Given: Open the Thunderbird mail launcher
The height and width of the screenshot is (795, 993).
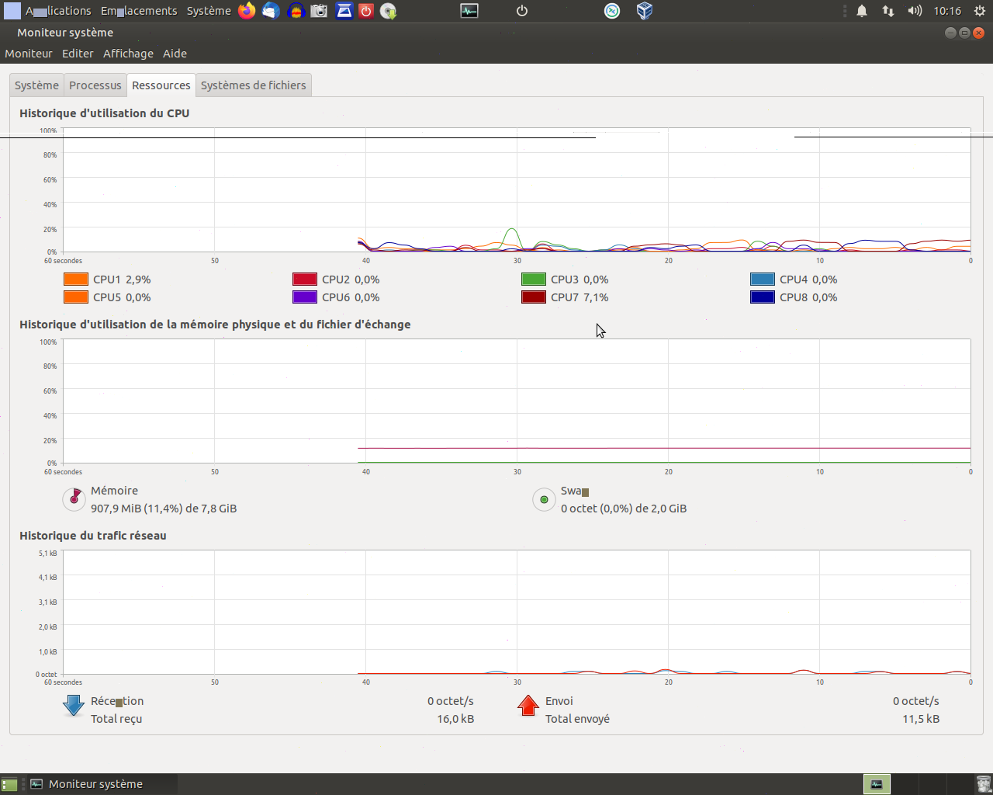Looking at the screenshot, I should [271, 11].
